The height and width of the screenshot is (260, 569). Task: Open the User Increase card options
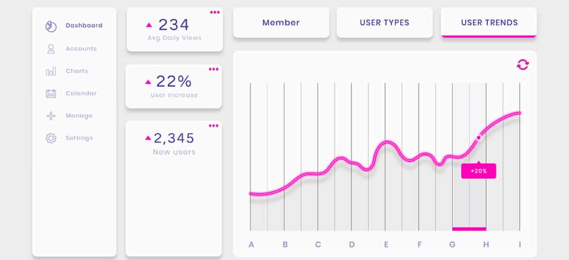tap(214, 69)
